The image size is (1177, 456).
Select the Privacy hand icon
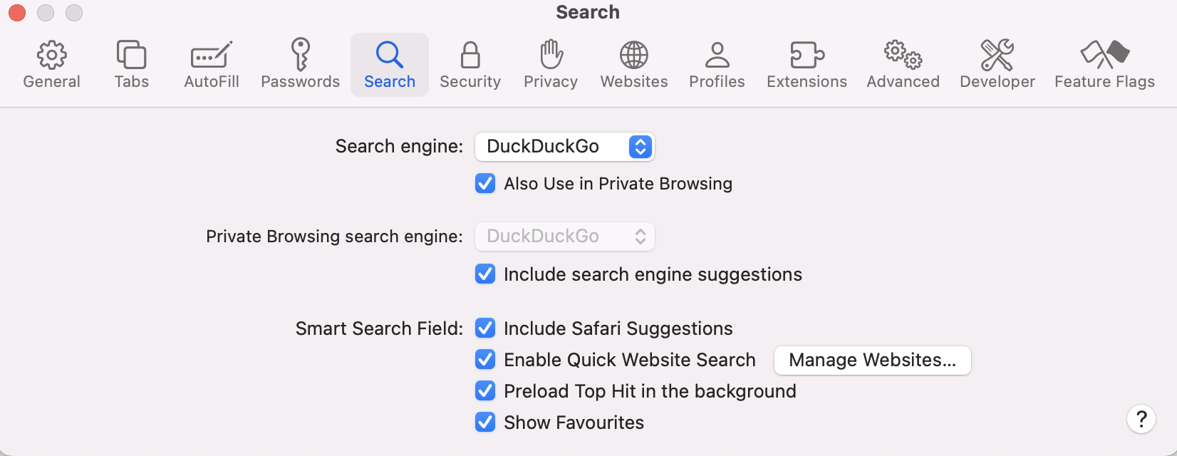(x=551, y=55)
